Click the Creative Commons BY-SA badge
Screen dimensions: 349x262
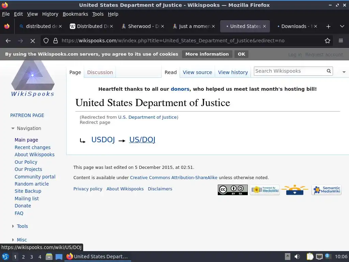point(232,190)
